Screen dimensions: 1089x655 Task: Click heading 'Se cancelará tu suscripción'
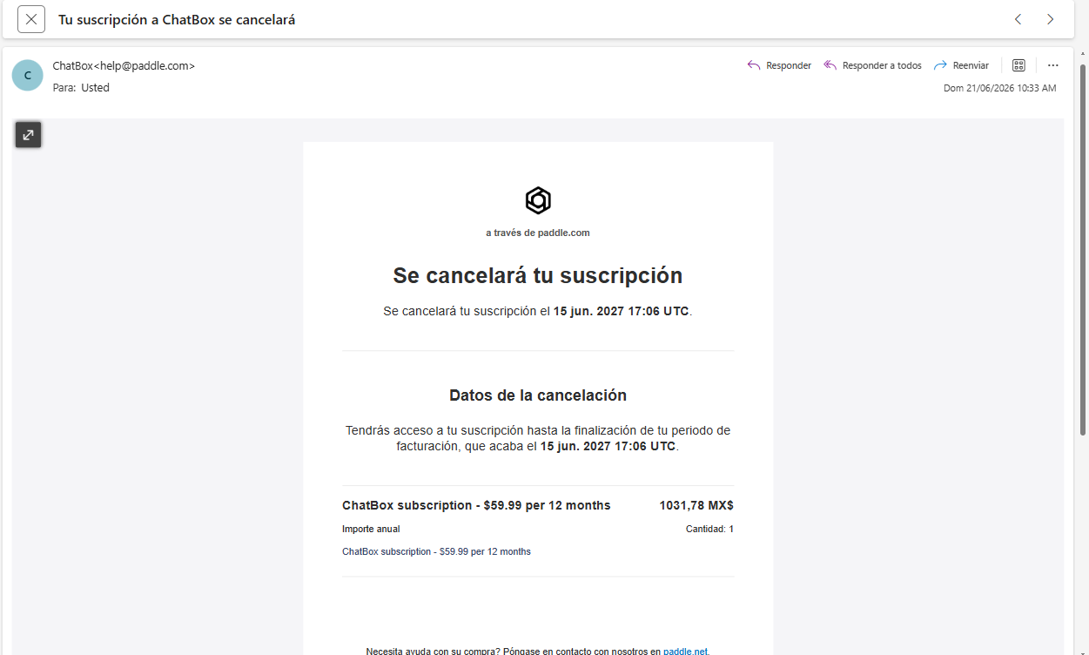538,275
